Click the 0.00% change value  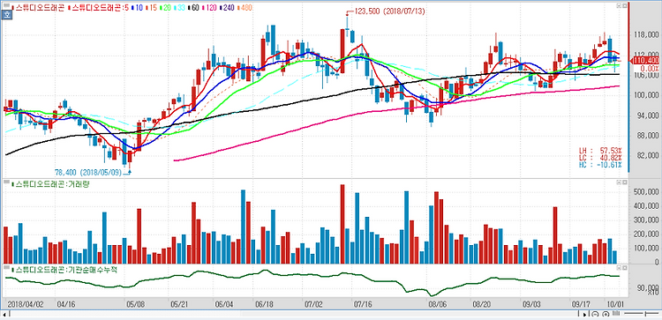(650, 68)
